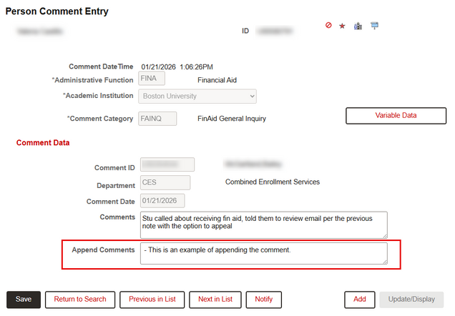Click the Administrative Function field FINA
Image resolution: width=455 pixels, height=316 pixels.
pos(152,79)
